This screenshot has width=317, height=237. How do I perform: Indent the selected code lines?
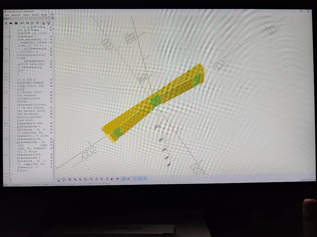(x=38, y=23)
